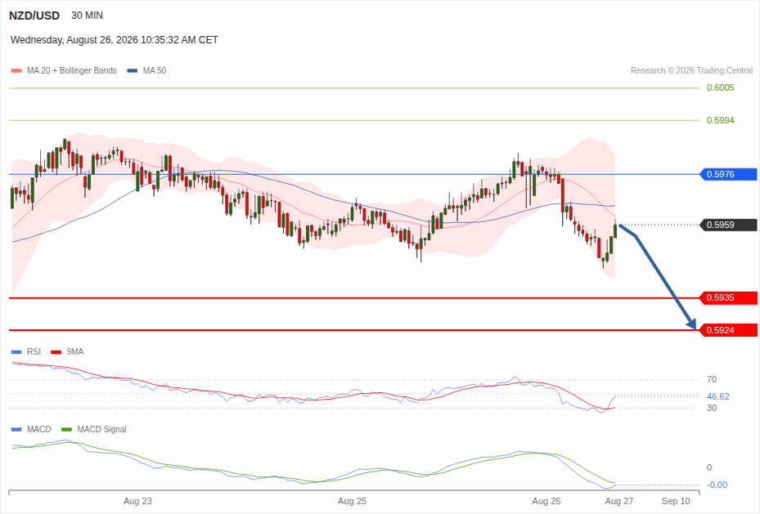Click the Aug 26 date axis label
This screenshot has height=514, width=760.
point(546,501)
